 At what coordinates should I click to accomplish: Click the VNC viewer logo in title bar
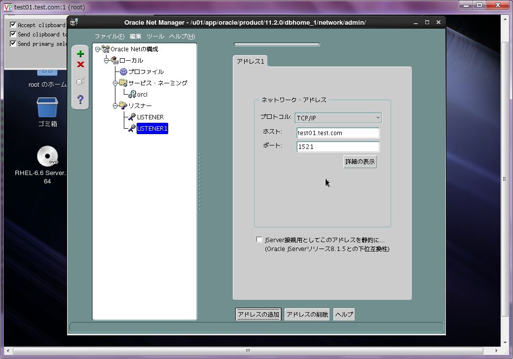click(8, 7)
